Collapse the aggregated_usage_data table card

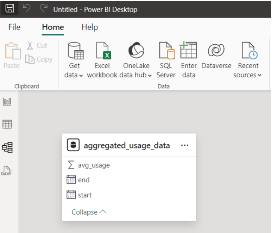[89, 212]
